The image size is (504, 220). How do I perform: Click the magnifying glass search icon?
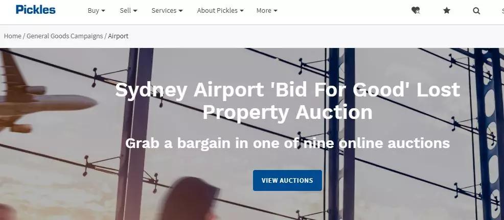click(476, 11)
